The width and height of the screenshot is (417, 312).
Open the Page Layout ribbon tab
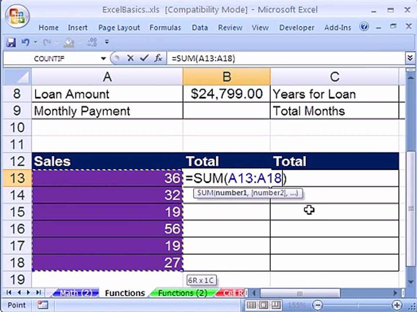pos(119,28)
